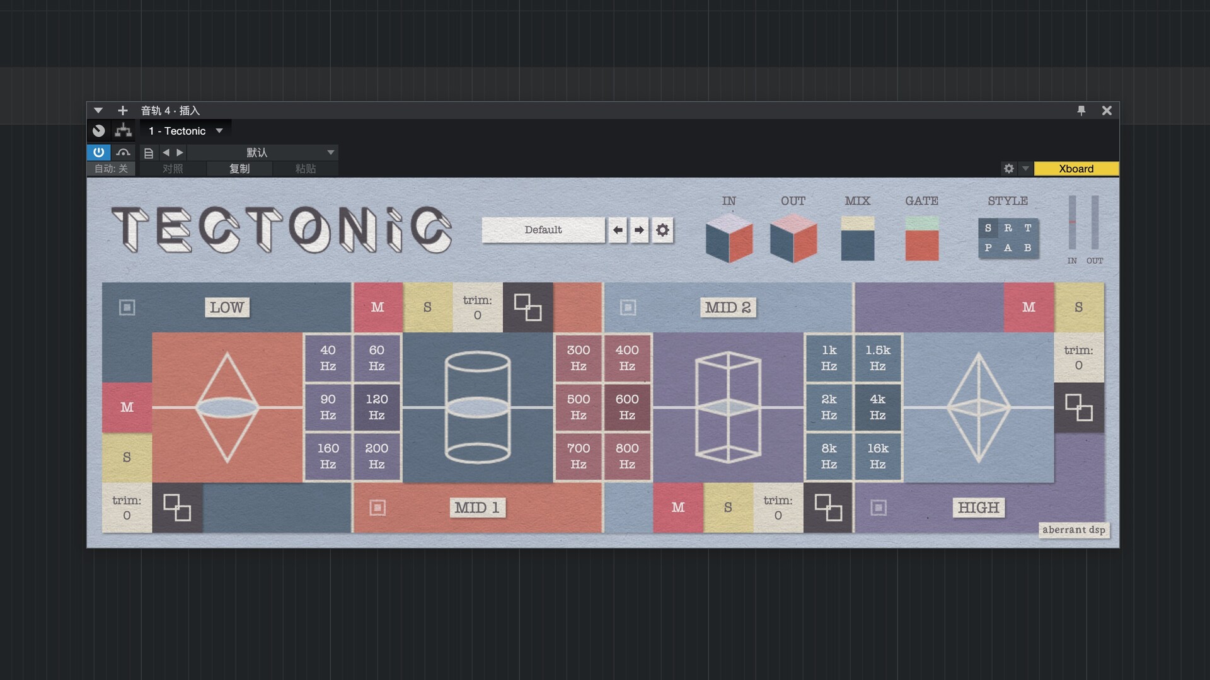Adjust the MIX level block
1210x680 pixels.
[x=858, y=239]
